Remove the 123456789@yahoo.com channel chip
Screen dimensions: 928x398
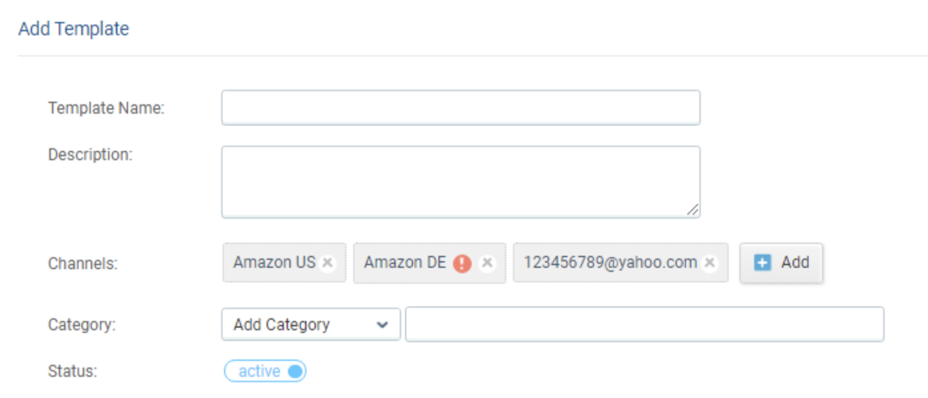pyautogui.click(x=710, y=263)
